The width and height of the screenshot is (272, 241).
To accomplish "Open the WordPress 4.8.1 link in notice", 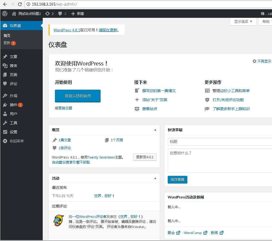I will [x=67, y=30].
